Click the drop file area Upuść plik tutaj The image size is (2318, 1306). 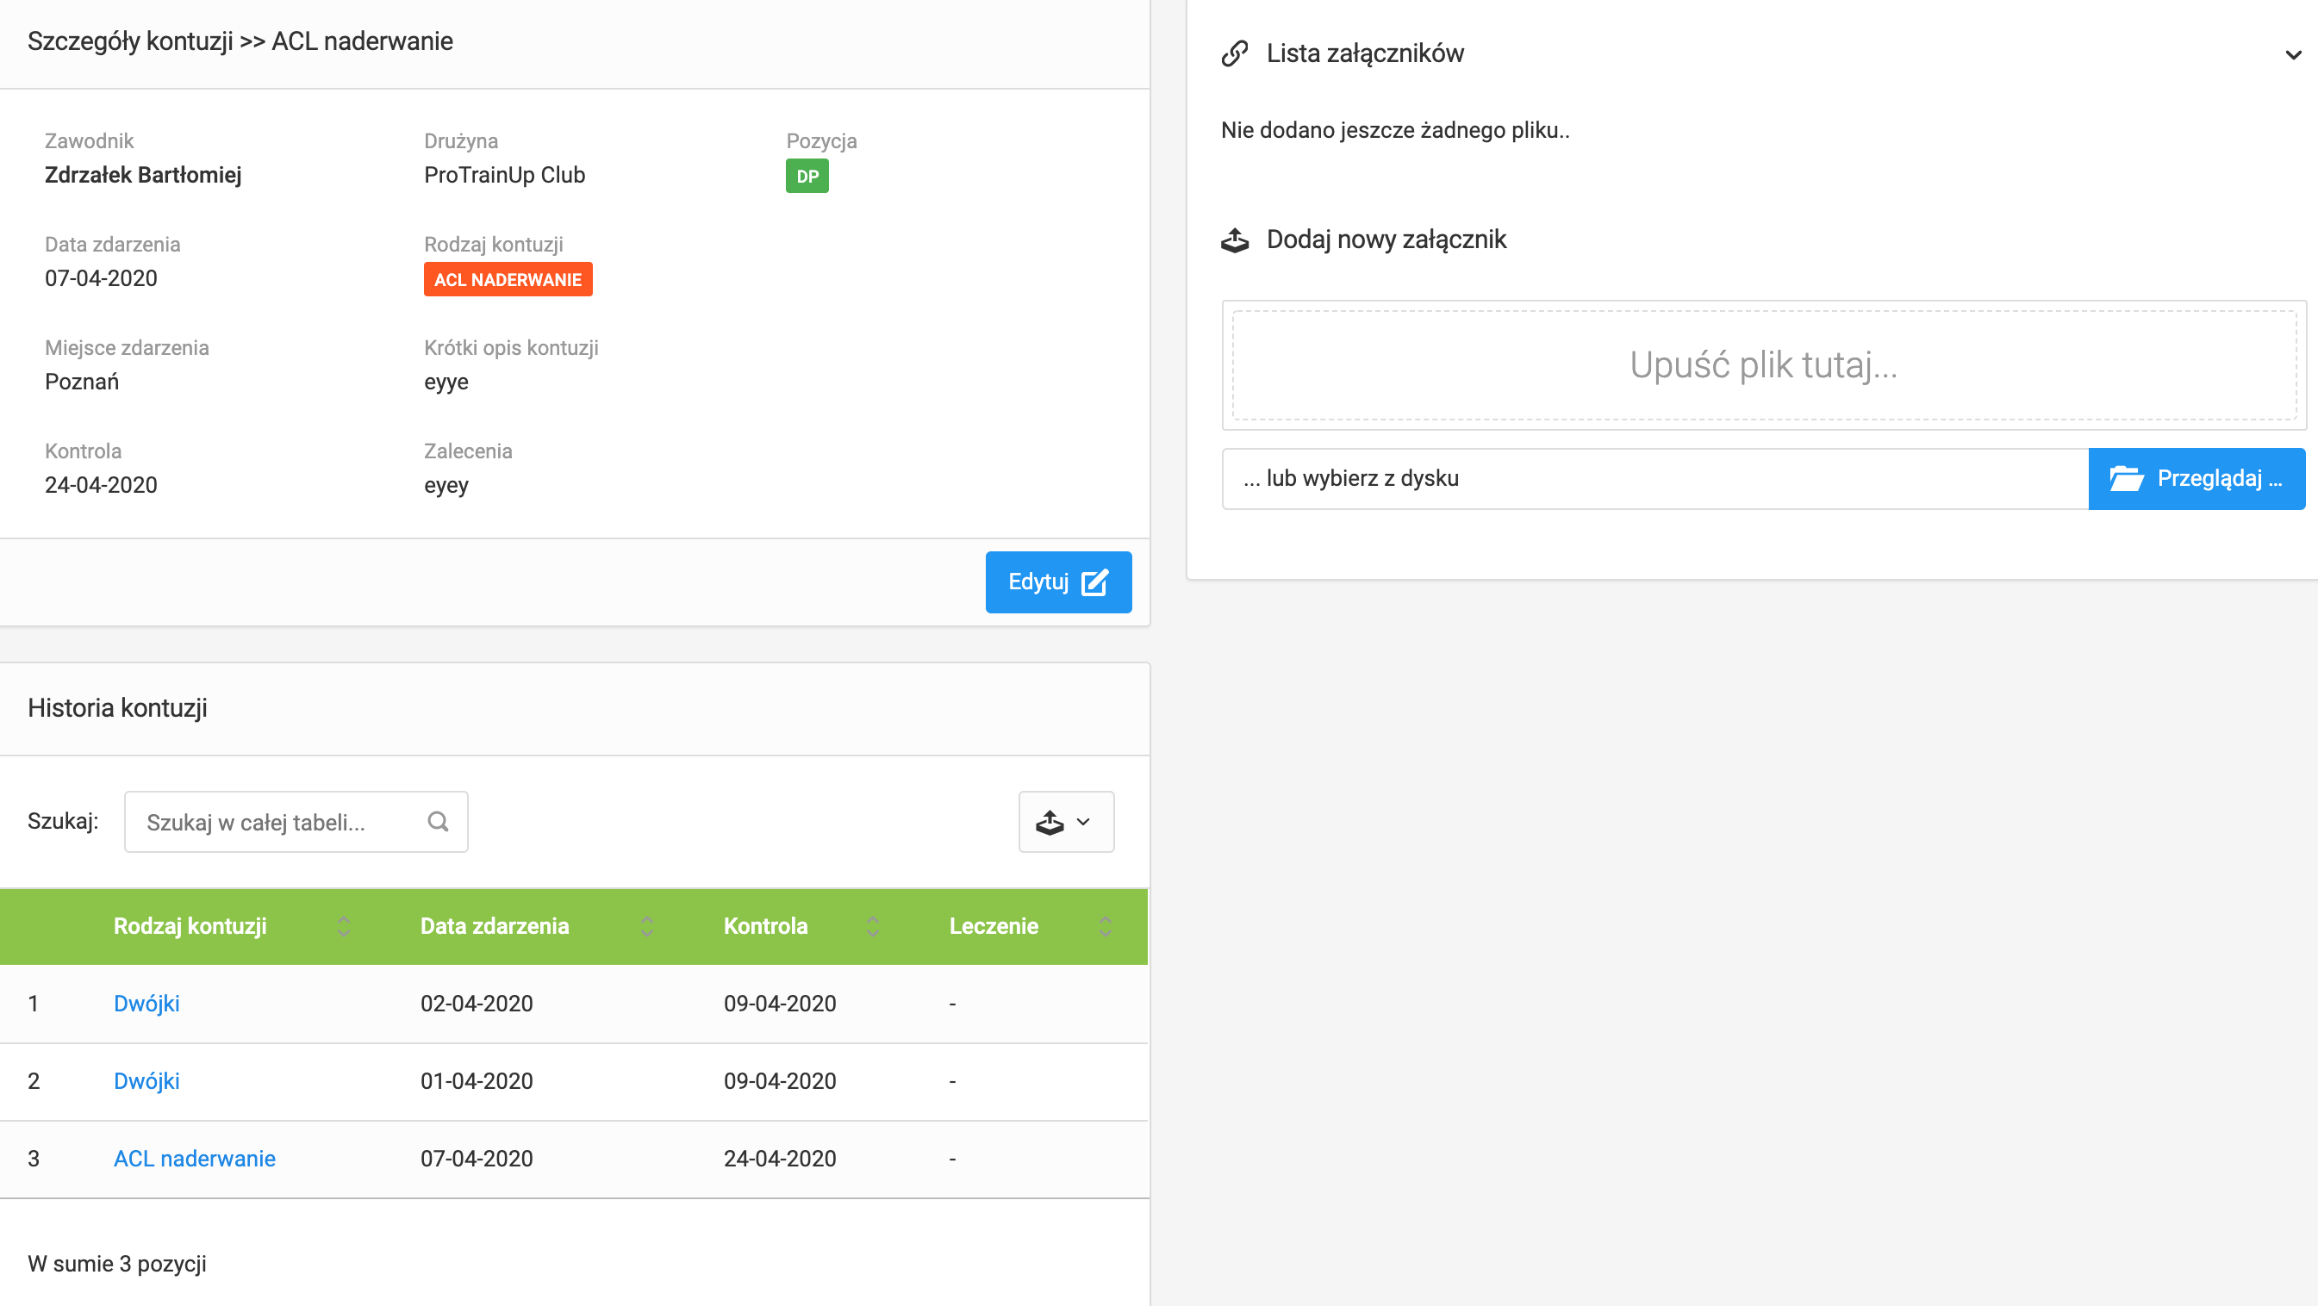1763,365
